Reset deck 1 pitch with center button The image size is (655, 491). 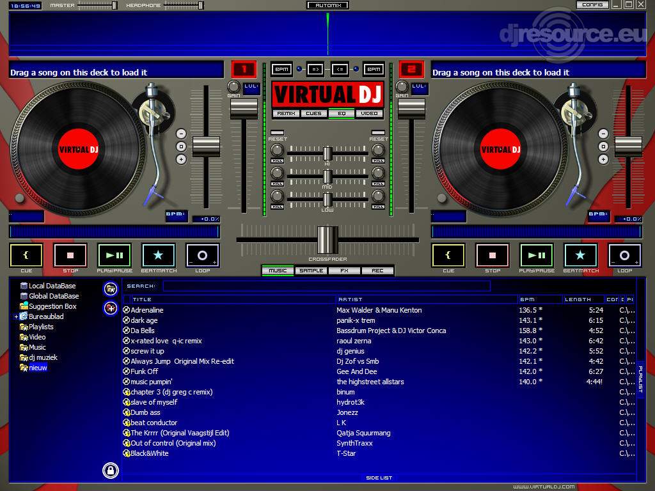coord(181,146)
